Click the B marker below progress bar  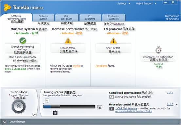point(55,113)
